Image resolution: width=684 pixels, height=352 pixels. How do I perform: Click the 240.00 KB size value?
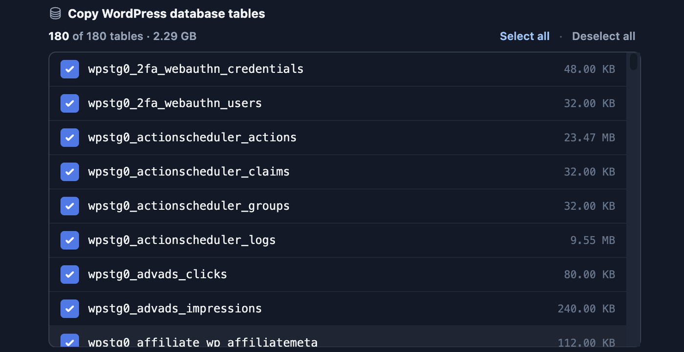point(586,308)
